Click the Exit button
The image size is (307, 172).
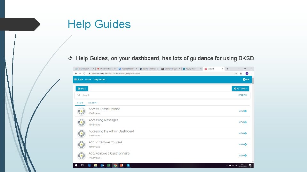(x=246, y=79)
